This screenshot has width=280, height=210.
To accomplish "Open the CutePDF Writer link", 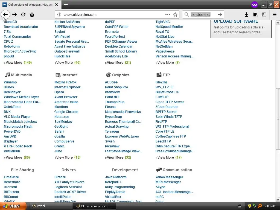I will [117, 27].
